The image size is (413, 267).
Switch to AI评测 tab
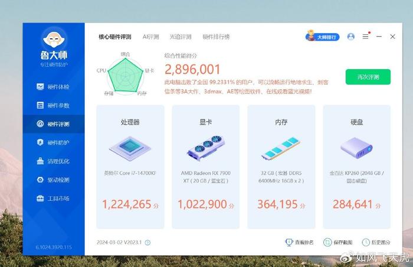[x=150, y=37]
